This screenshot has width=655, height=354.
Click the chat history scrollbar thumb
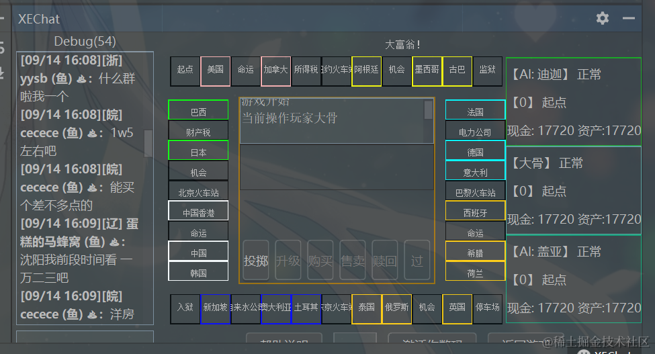click(148, 143)
